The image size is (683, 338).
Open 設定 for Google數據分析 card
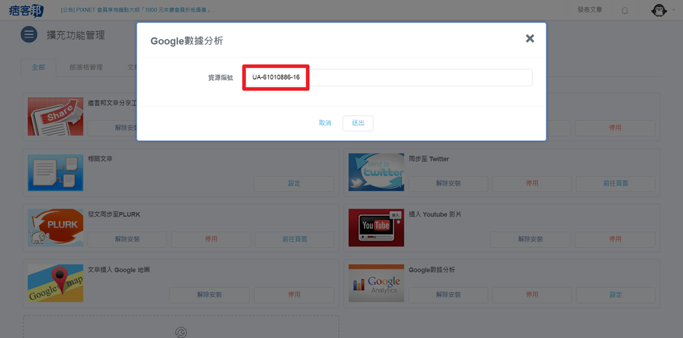[616, 295]
